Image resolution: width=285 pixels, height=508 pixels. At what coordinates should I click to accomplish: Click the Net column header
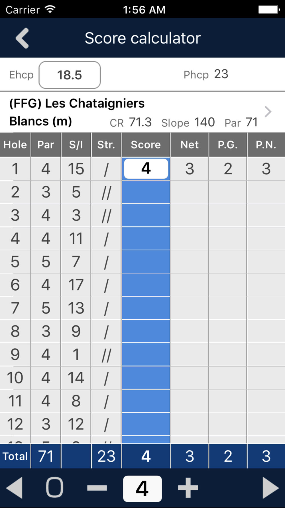click(x=190, y=145)
